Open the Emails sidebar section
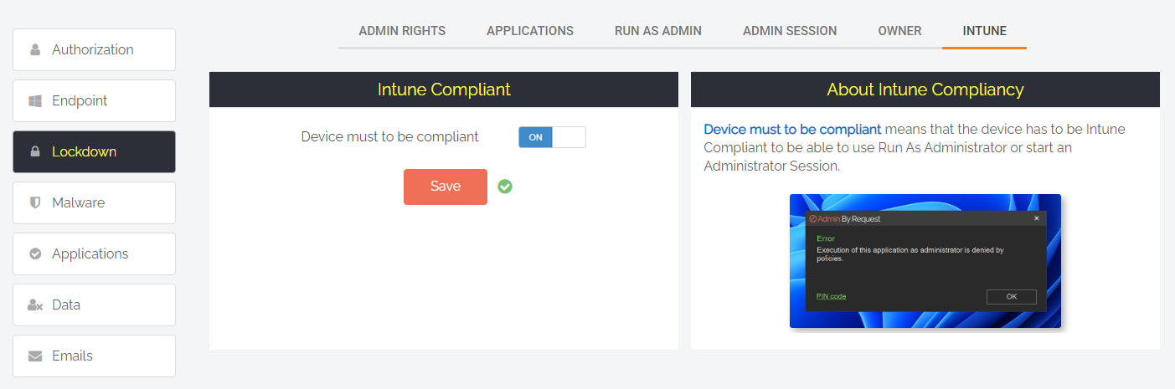Image resolution: width=1175 pixels, height=389 pixels. click(x=94, y=356)
